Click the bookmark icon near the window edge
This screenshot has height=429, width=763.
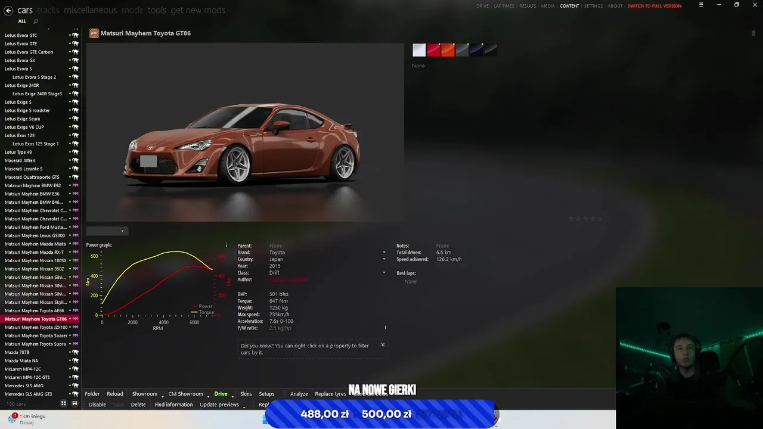753,33
